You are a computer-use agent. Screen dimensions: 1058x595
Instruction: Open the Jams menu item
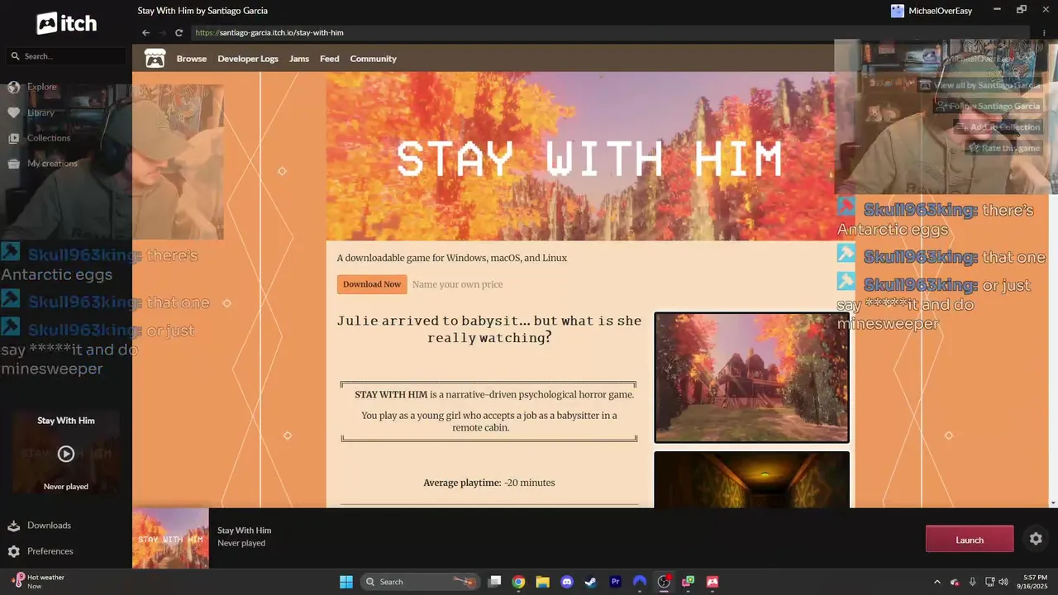(299, 59)
